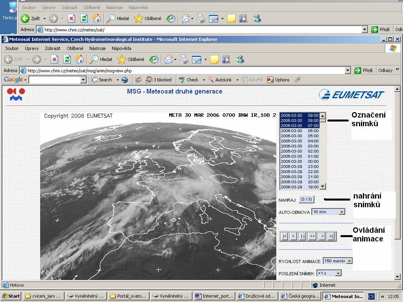Screen dimensions: 403x302
Task: Step one animation frame backward
Action: pyautogui.click(x=293, y=236)
